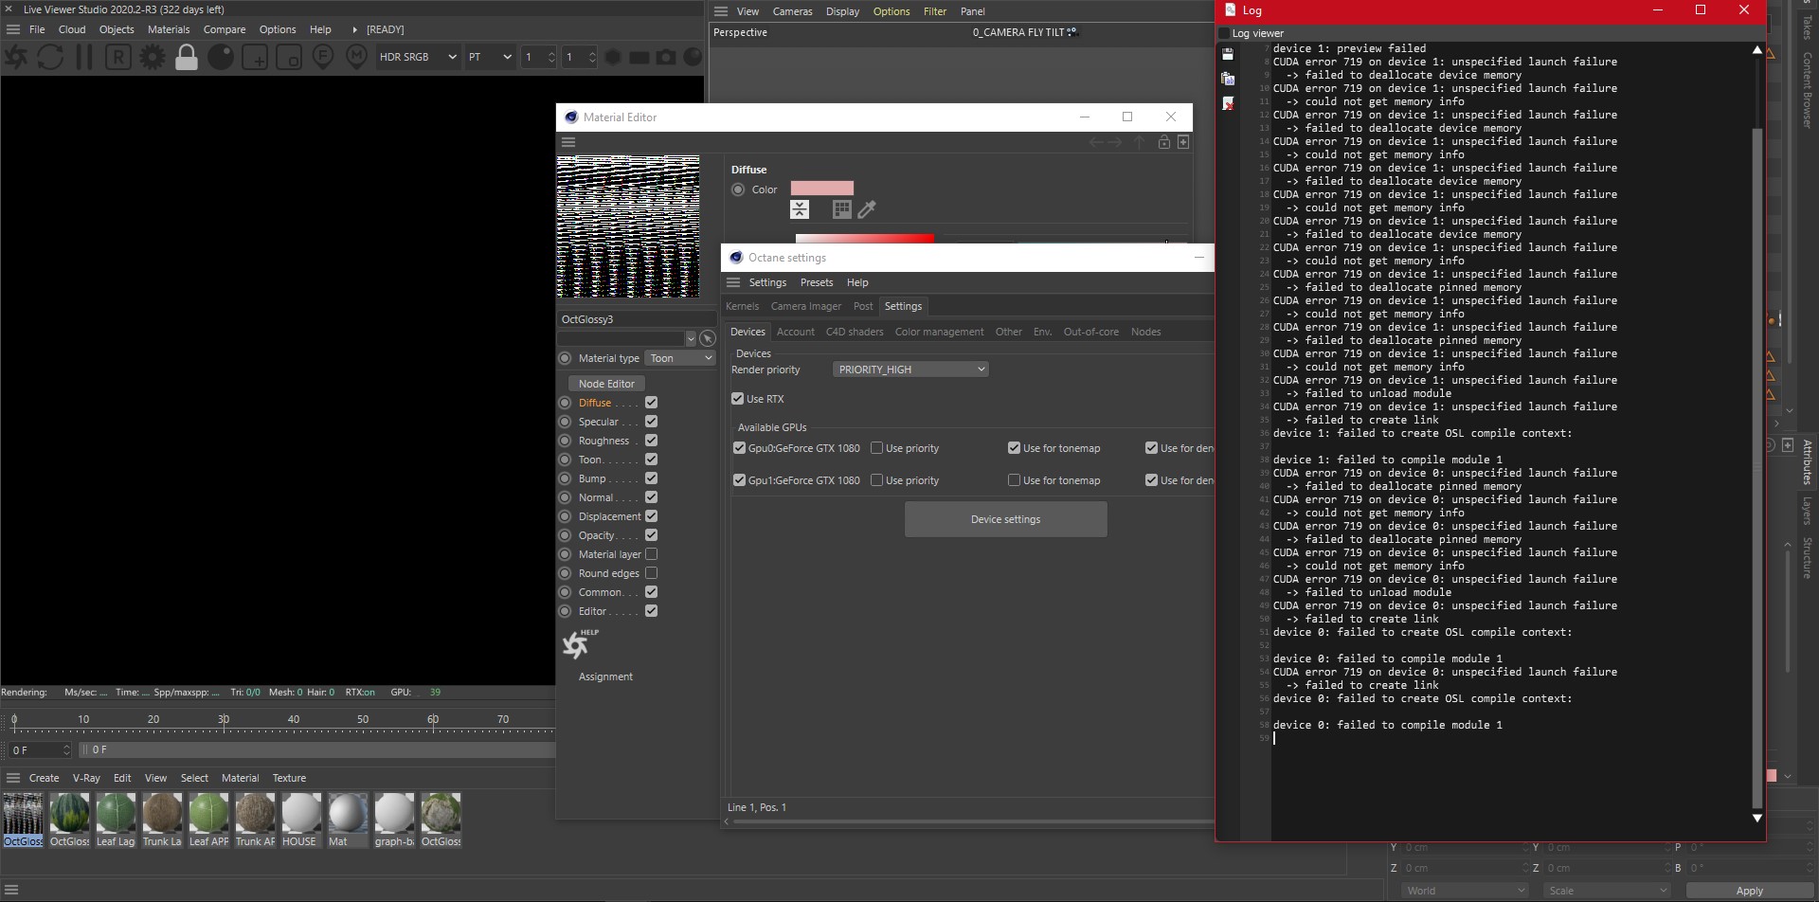Viewport: 1819px width, 902px height.
Task: Activate film region tool
Action: coord(289,57)
